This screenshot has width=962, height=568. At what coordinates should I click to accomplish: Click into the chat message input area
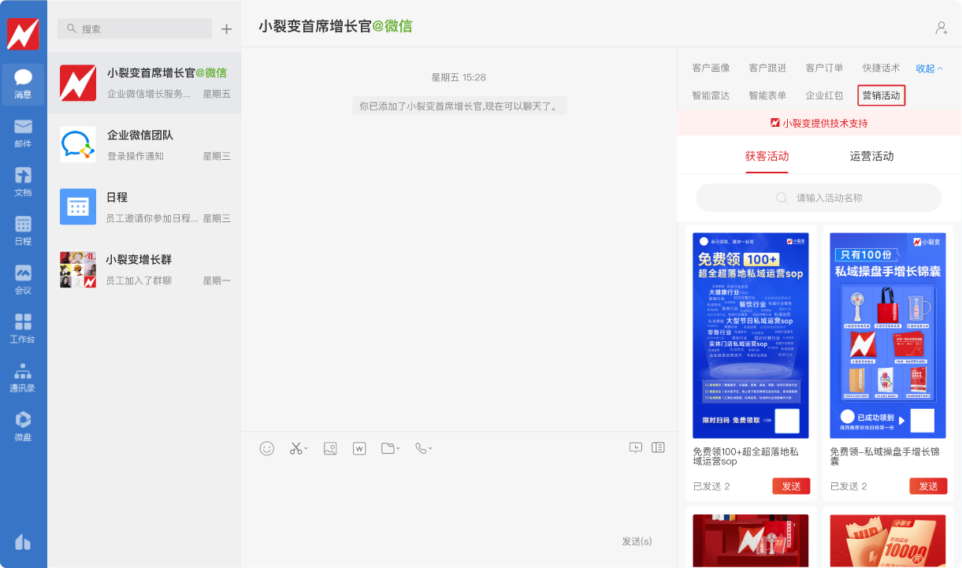point(459,496)
